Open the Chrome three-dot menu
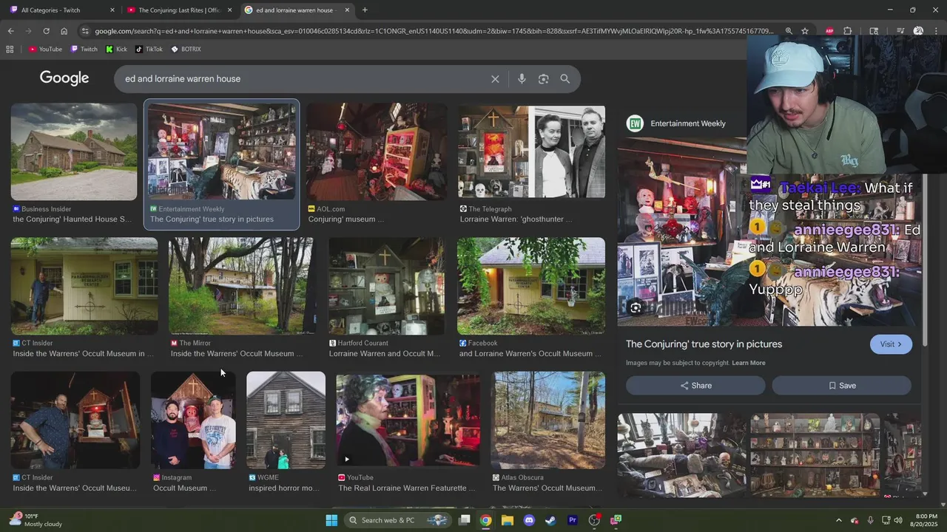This screenshot has width=947, height=532. [936, 31]
